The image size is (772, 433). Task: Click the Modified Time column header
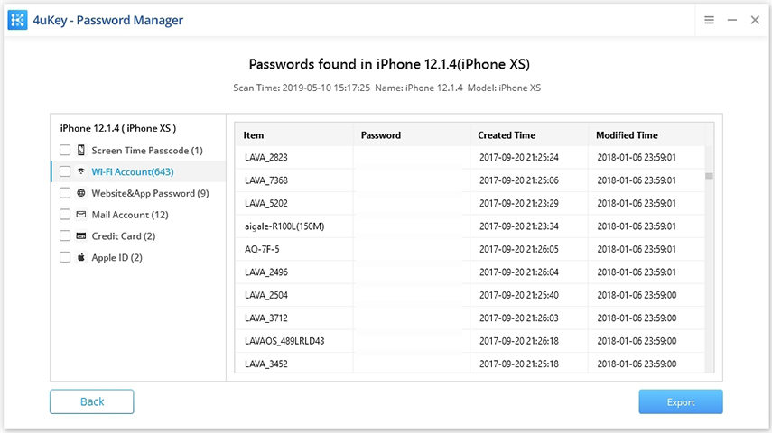(627, 135)
